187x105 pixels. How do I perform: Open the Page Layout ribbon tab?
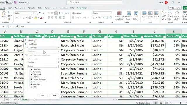coord(20,8)
